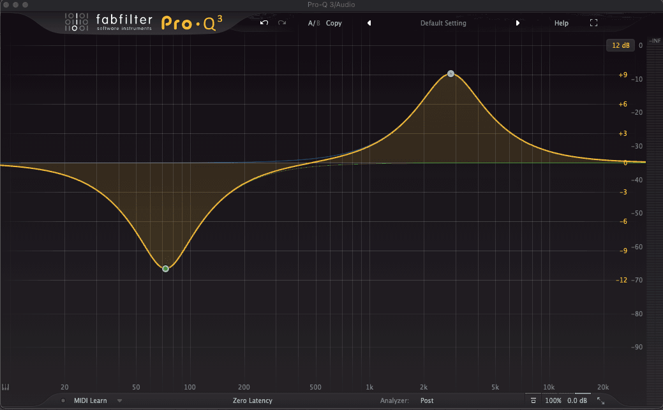This screenshot has height=410, width=663.
Task: Open the Help menu
Action: 561,23
